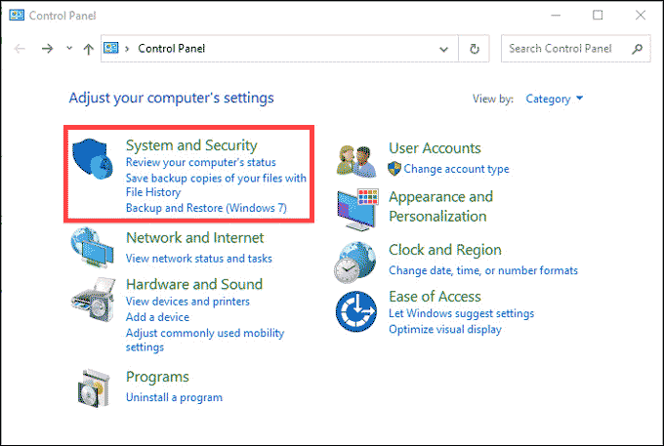Refresh the Control Panel view

click(475, 48)
